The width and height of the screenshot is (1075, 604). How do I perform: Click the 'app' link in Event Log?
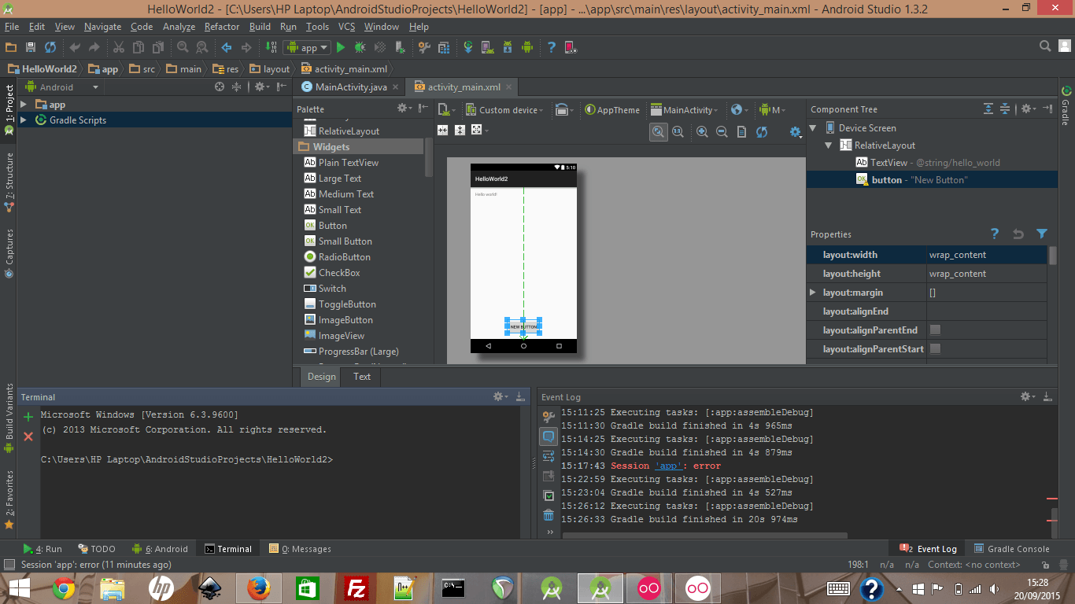tap(668, 466)
